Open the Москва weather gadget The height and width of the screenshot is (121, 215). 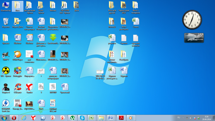[x=194, y=37]
